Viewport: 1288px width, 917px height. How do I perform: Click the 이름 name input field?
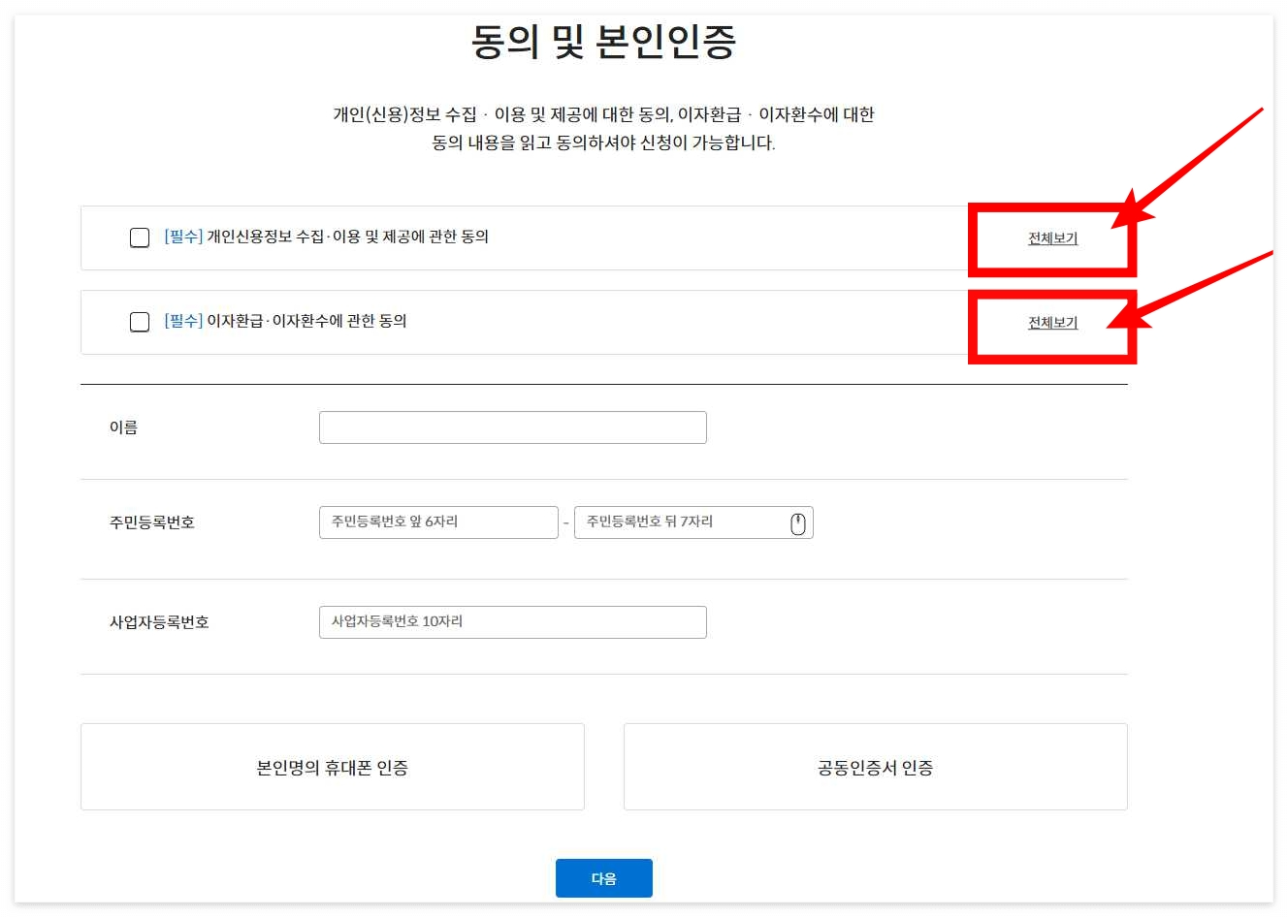[x=512, y=427]
